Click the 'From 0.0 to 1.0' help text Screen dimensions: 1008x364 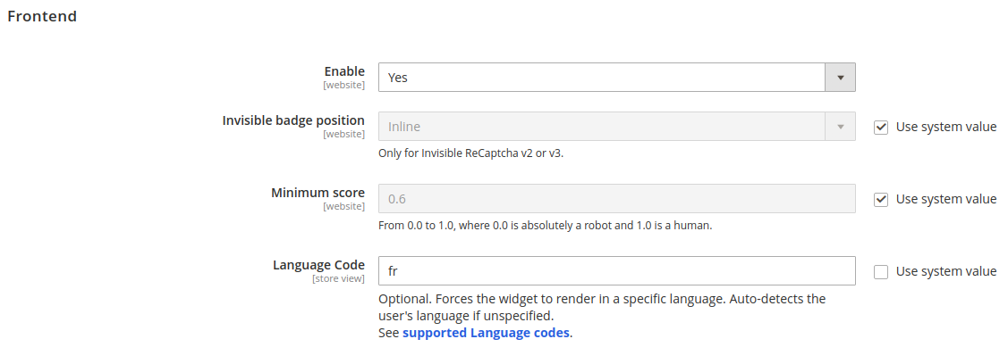(x=545, y=225)
